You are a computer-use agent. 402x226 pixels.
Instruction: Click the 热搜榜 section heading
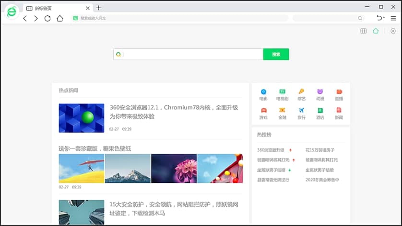tap(264, 135)
